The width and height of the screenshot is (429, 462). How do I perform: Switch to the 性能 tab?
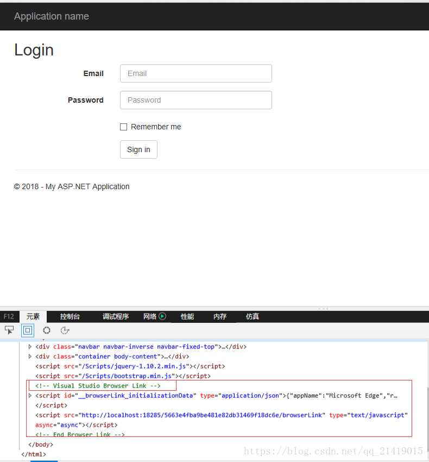click(x=187, y=316)
